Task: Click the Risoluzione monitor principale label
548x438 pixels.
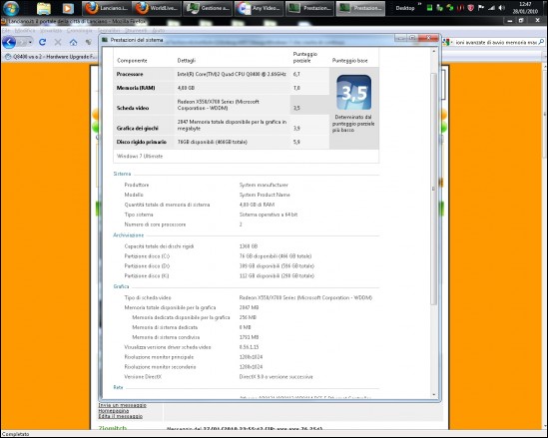Action: [x=159, y=357]
